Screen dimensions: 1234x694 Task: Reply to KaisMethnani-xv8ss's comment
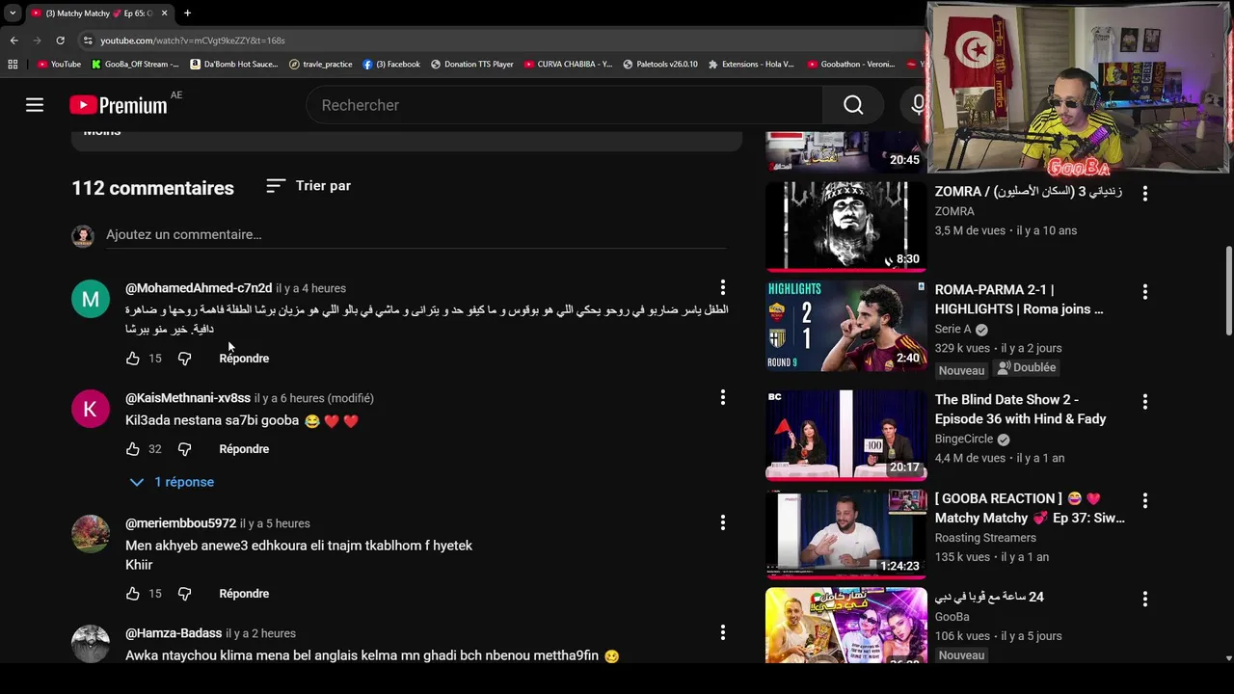pos(244,449)
